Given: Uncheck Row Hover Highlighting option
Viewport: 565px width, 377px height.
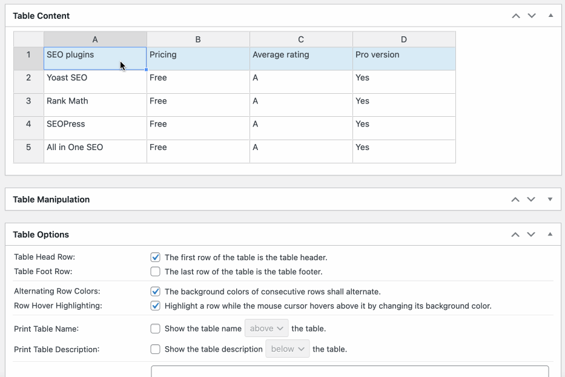Looking at the screenshot, I should pos(155,306).
